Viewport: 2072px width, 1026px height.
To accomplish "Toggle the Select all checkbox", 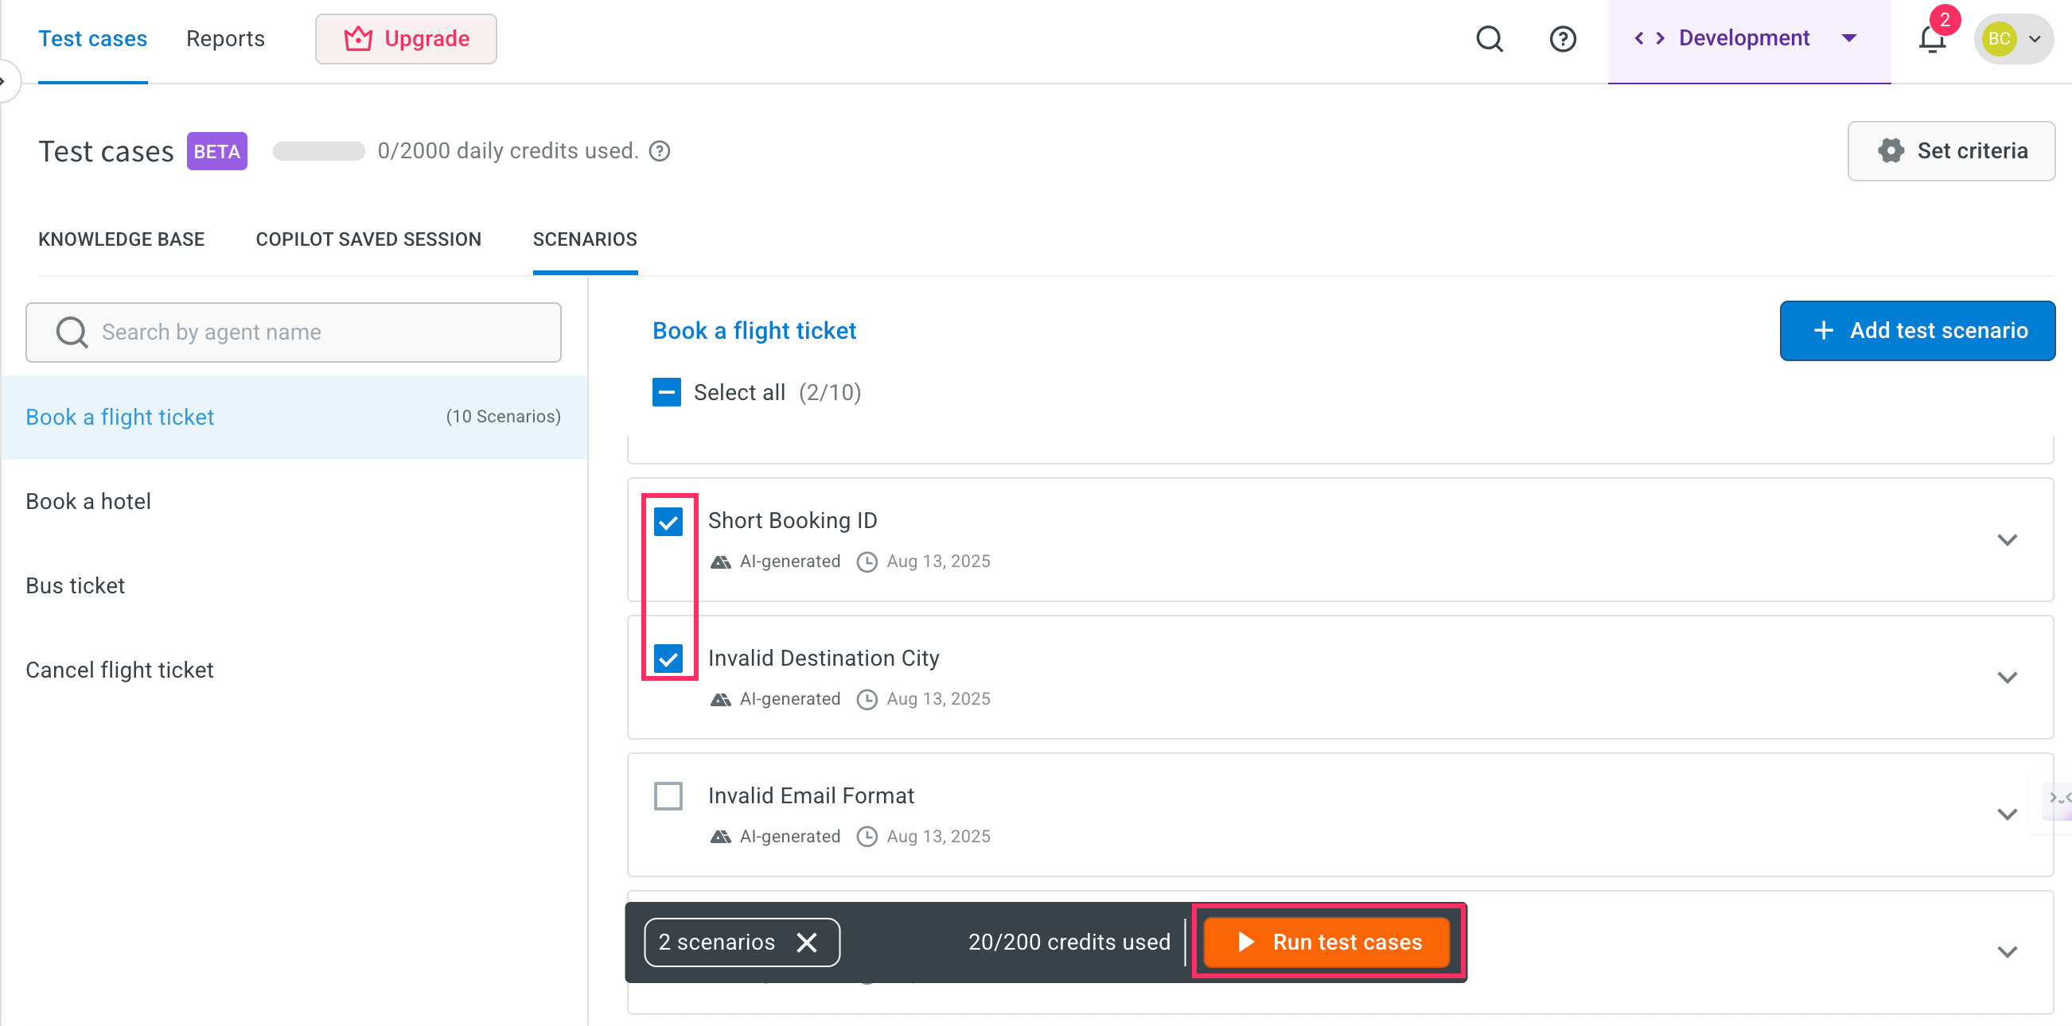I will [666, 392].
